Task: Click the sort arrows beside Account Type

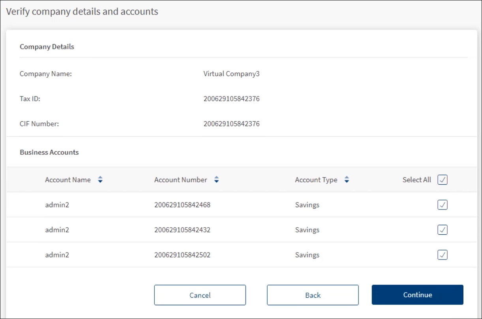Action: click(x=347, y=180)
